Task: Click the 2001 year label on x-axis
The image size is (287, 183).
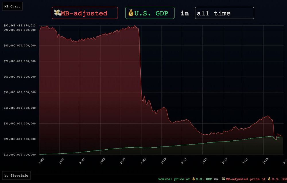Action: click(x=62, y=161)
